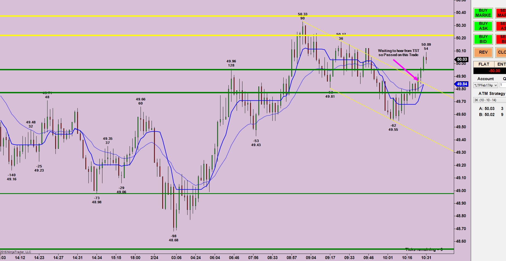Click the red SELL BID button

pos(501,39)
